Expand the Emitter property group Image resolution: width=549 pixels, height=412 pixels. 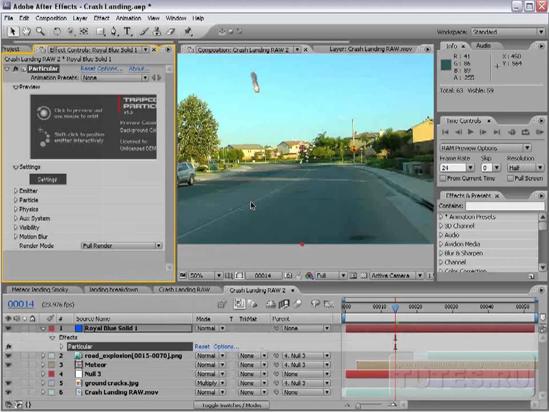(x=15, y=191)
